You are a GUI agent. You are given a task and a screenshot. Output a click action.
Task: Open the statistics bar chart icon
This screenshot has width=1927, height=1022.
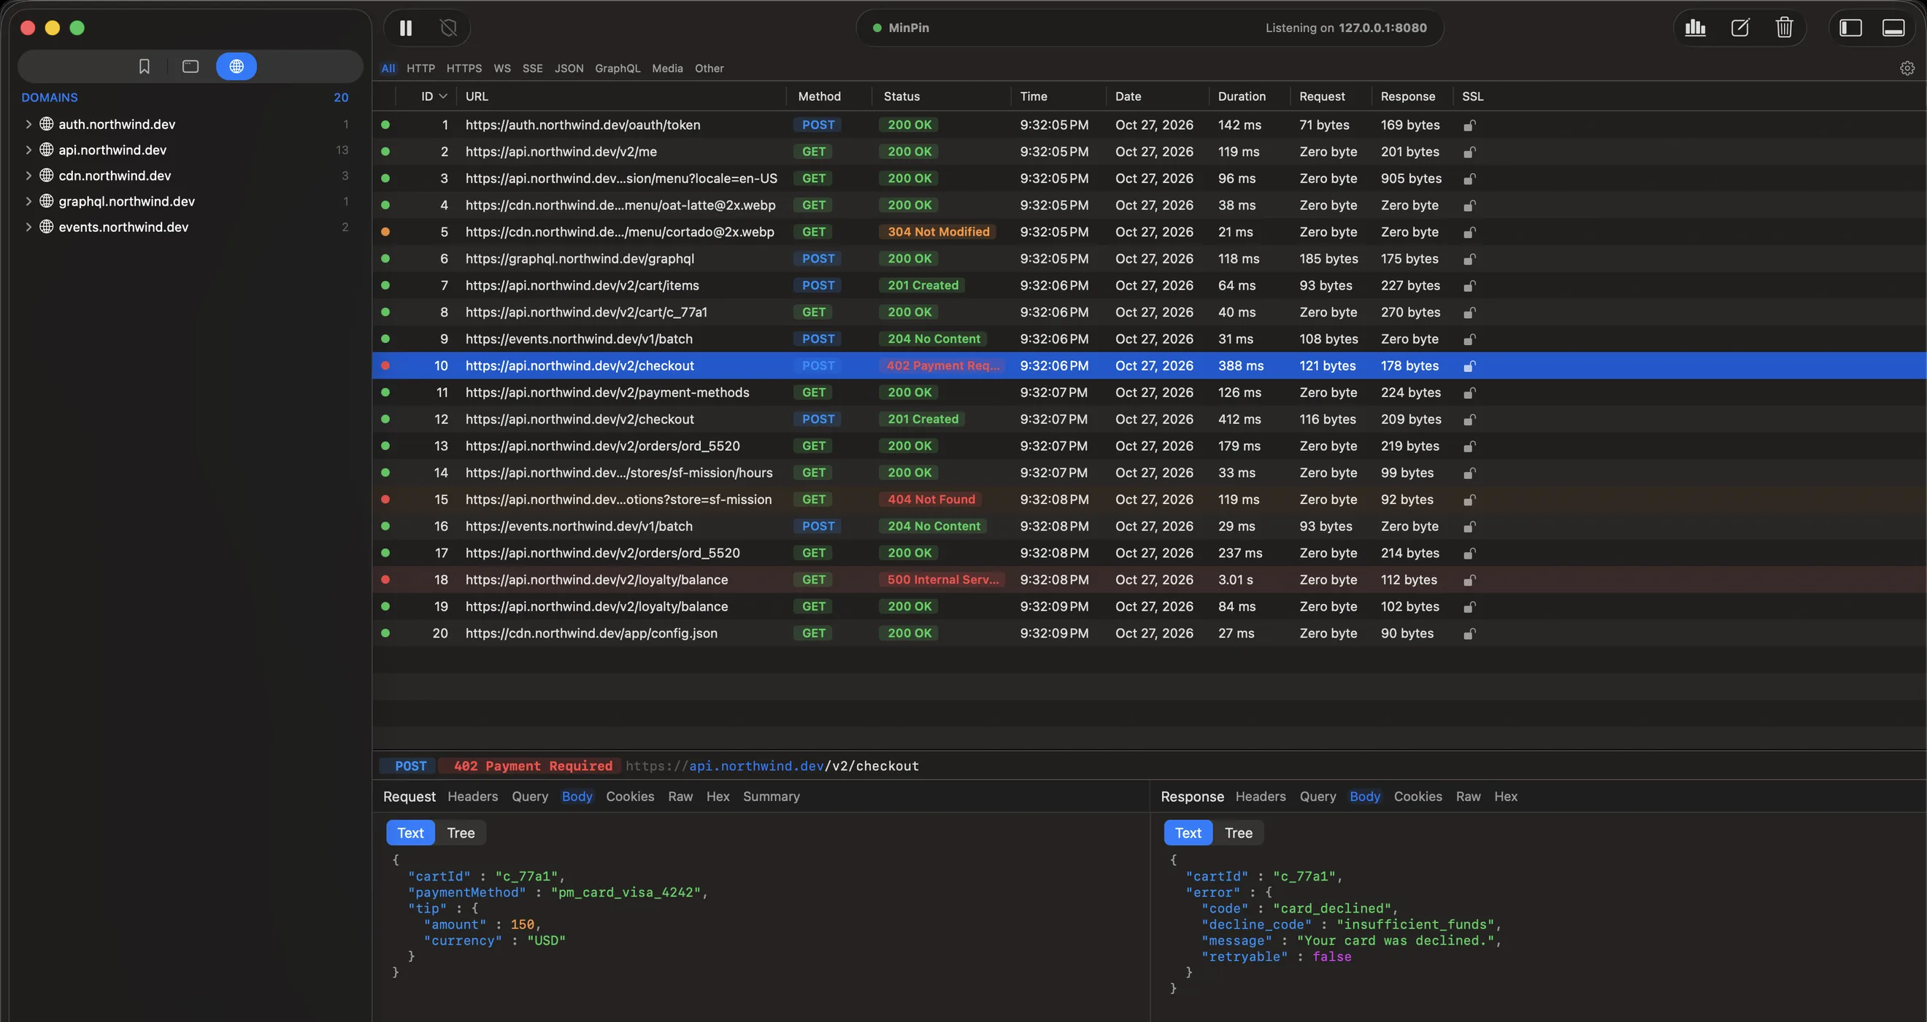(1695, 28)
